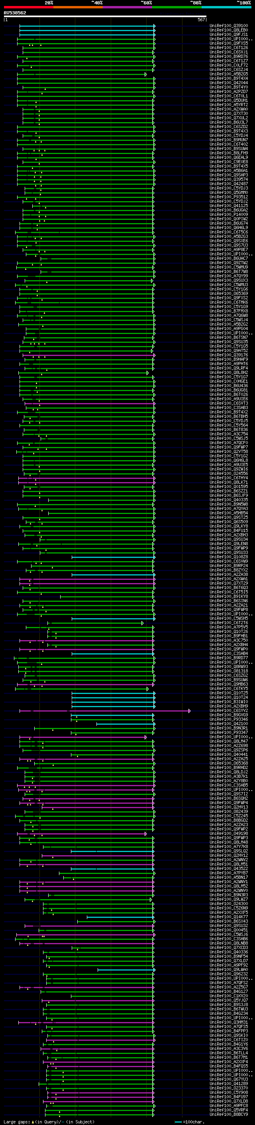Open hit UniRef100_Q9FJS1

pyautogui.click(x=229, y=34)
